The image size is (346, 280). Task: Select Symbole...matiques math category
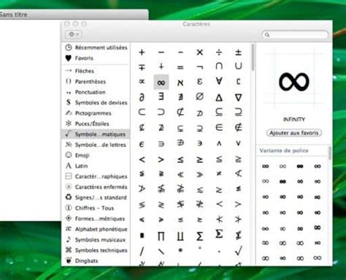click(96, 134)
